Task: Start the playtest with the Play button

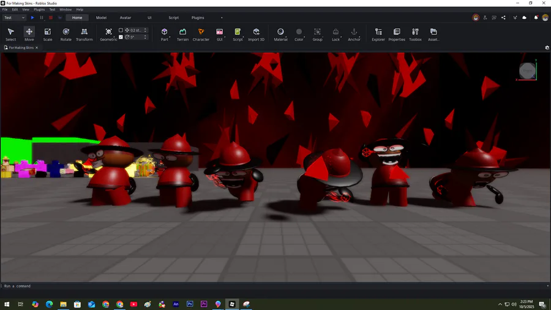Action: click(x=32, y=18)
